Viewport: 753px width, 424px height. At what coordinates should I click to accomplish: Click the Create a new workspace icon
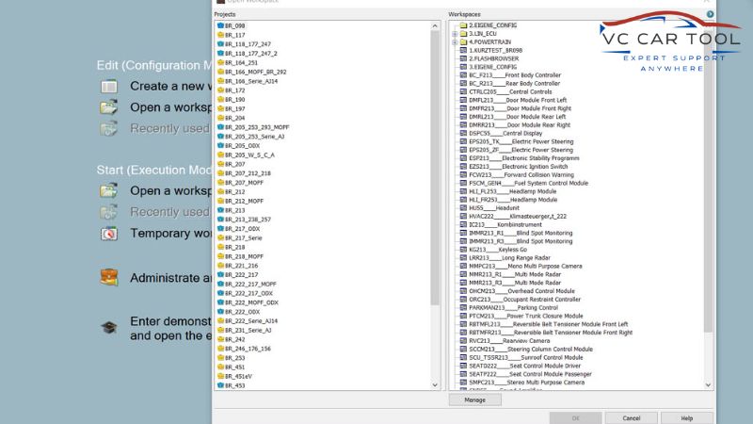coord(109,86)
